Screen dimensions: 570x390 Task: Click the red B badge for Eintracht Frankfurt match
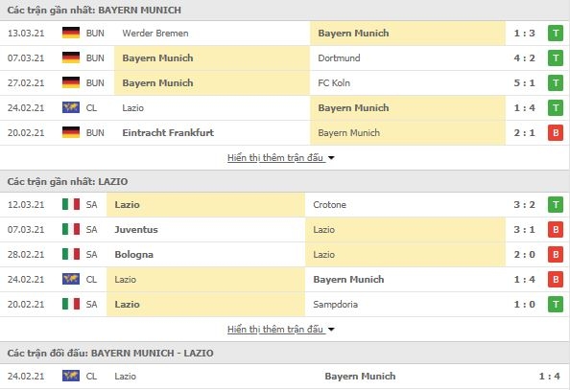556,133
